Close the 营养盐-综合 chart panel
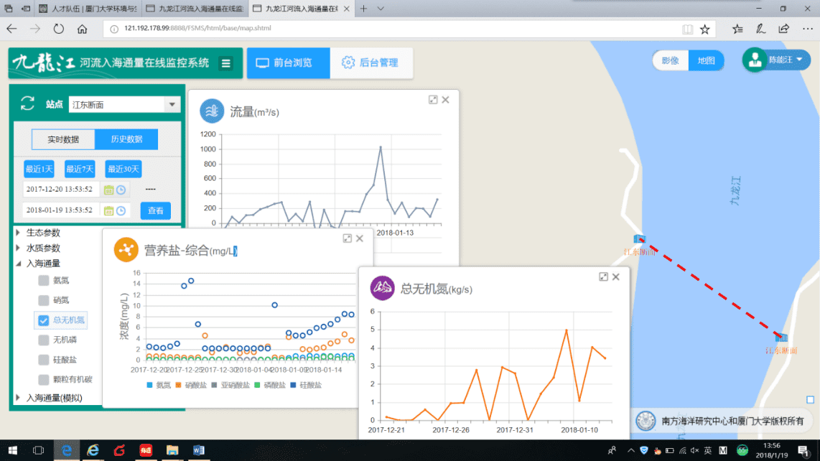This screenshot has height=461, width=820. (360, 238)
